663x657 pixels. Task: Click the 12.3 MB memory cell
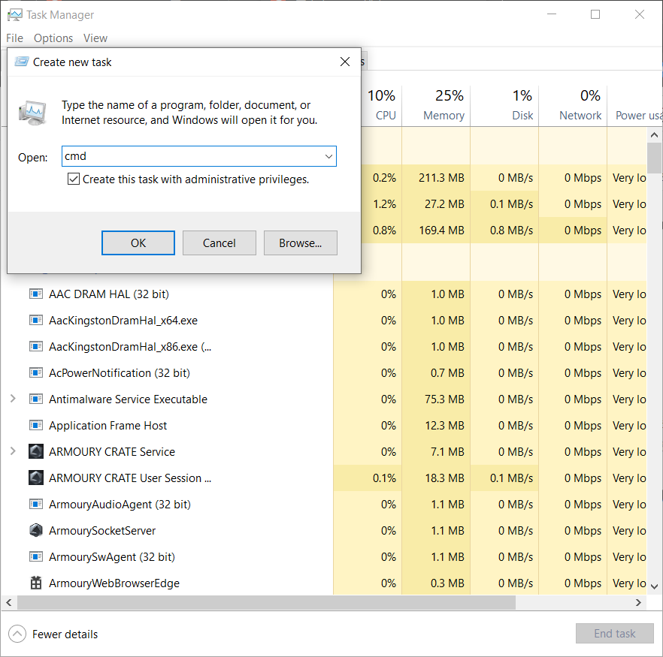436,425
